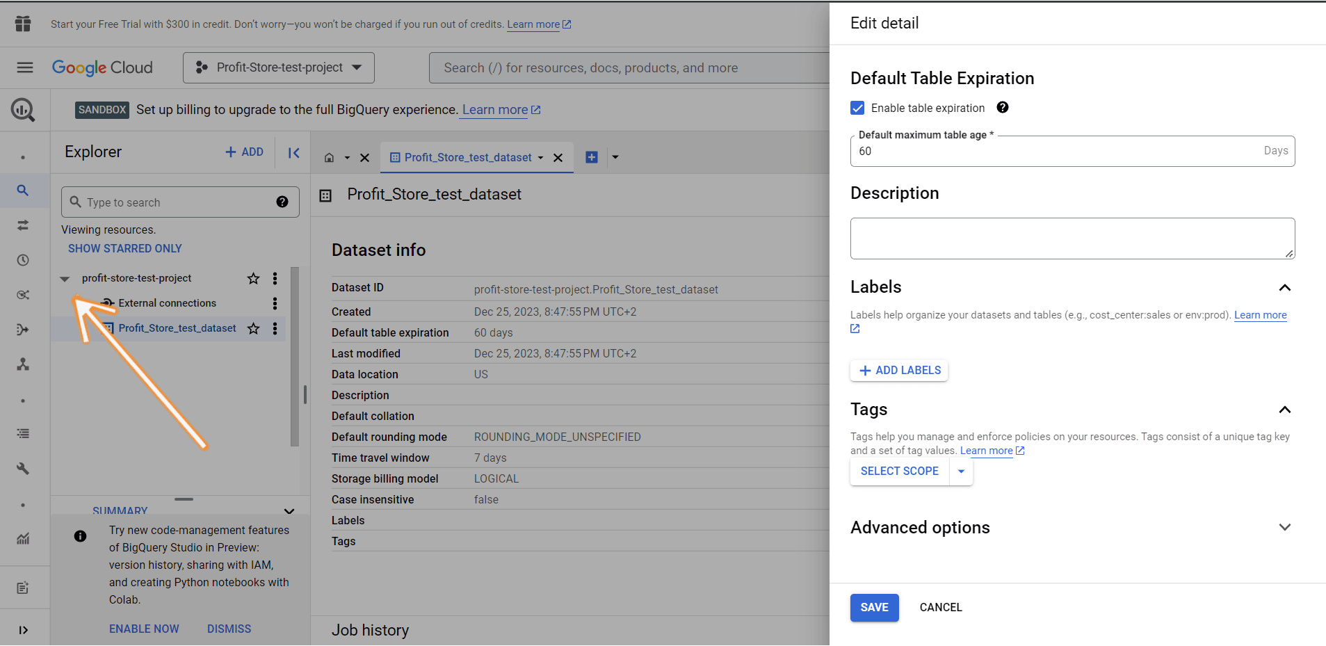This screenshot has height=646, width=1326.
Task: Switch to the Profit_Store_test_dataset tab
Action: coord(468,158)
